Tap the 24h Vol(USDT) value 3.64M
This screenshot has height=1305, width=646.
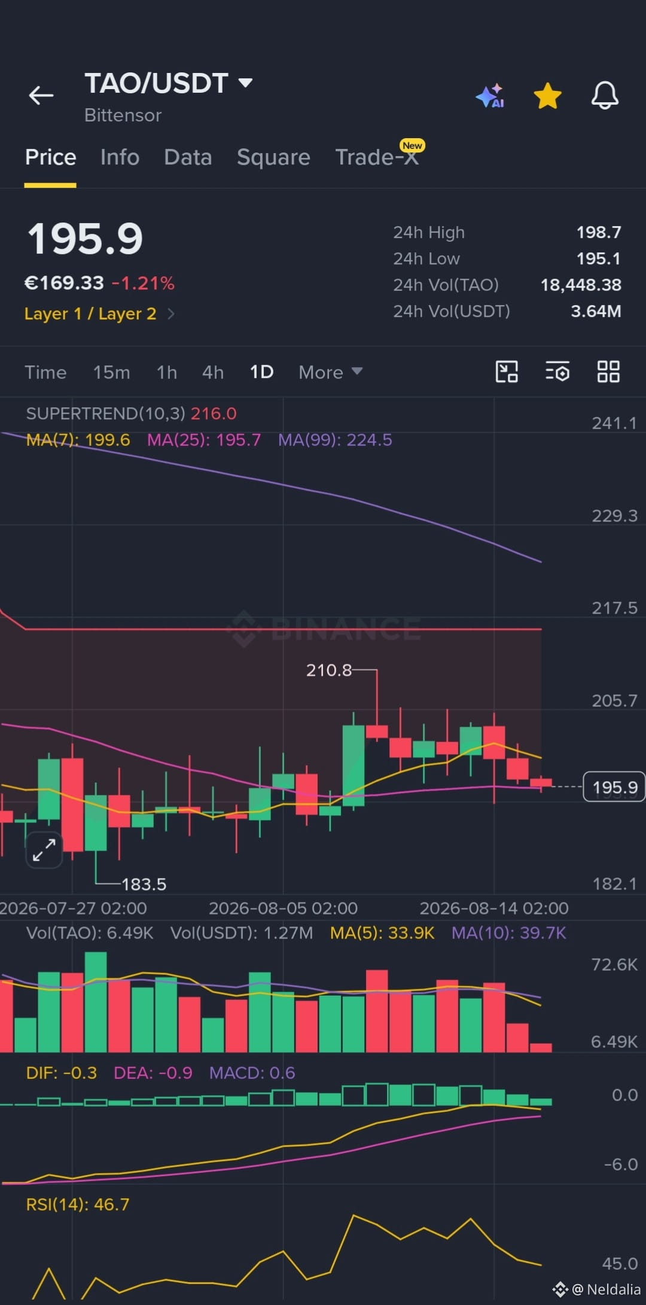tap(596, 311)
